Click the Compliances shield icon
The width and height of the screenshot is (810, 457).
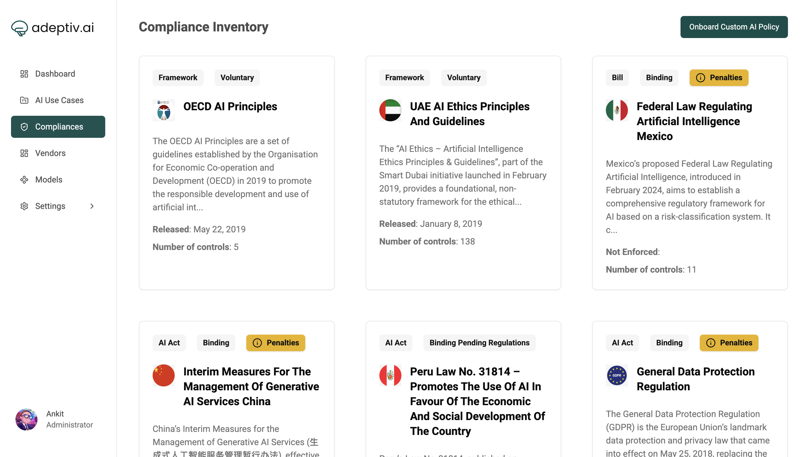coord(24,127)
